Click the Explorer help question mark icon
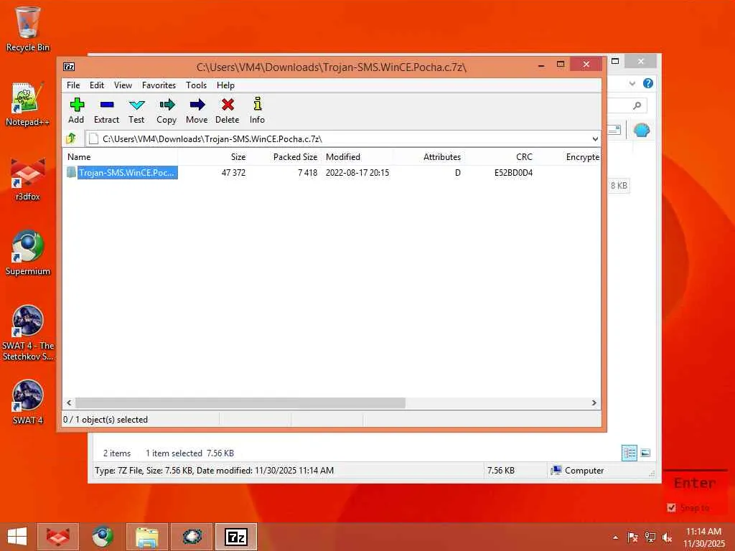The image size is (735, 551). tap(648, 83)
